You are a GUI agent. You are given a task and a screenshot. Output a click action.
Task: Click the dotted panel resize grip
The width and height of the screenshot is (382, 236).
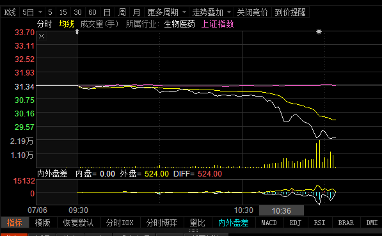(193, 230)
